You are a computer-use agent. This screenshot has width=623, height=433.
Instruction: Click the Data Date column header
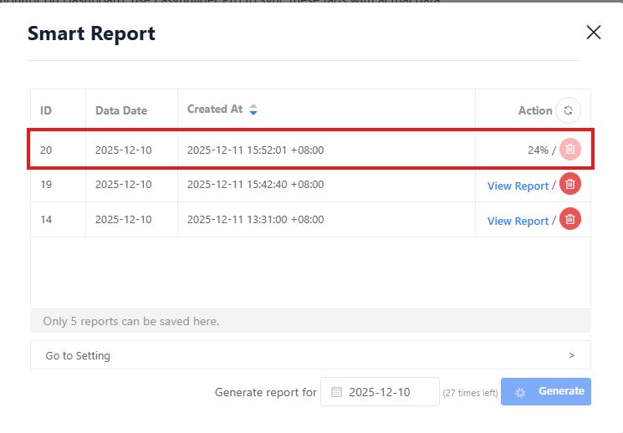(x=121, y=110)
